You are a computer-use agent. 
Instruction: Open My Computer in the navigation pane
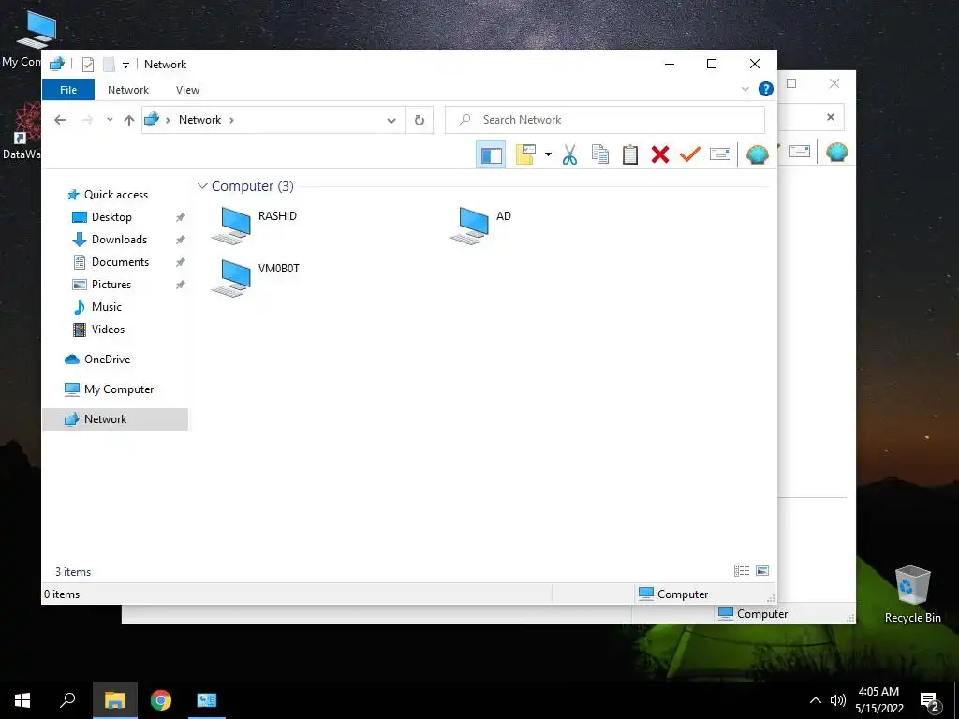119,389
